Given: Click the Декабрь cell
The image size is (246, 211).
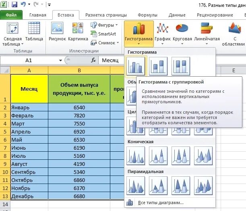Looking at the screenshot, I should [29, 196].
